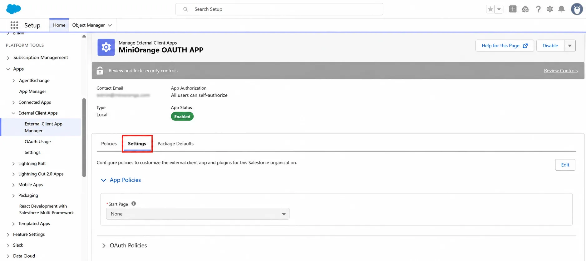
Task: Collapse External Client Apps node
Action: point(13,113)
